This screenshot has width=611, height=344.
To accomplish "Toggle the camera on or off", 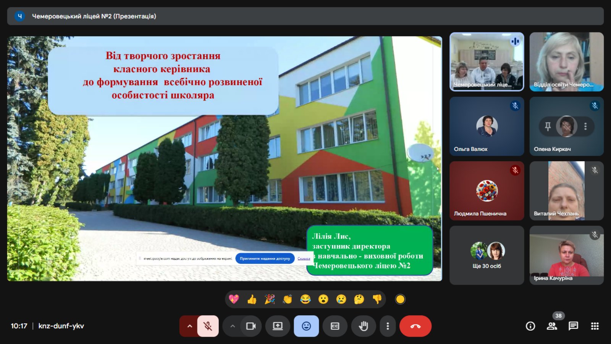I will (x=251, y=326).
